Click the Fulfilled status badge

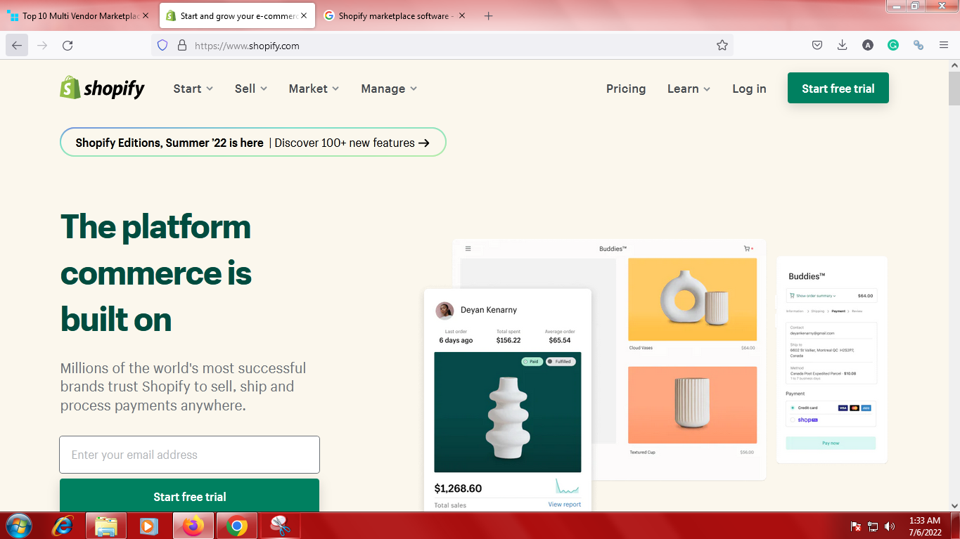[x=561, y=361]
